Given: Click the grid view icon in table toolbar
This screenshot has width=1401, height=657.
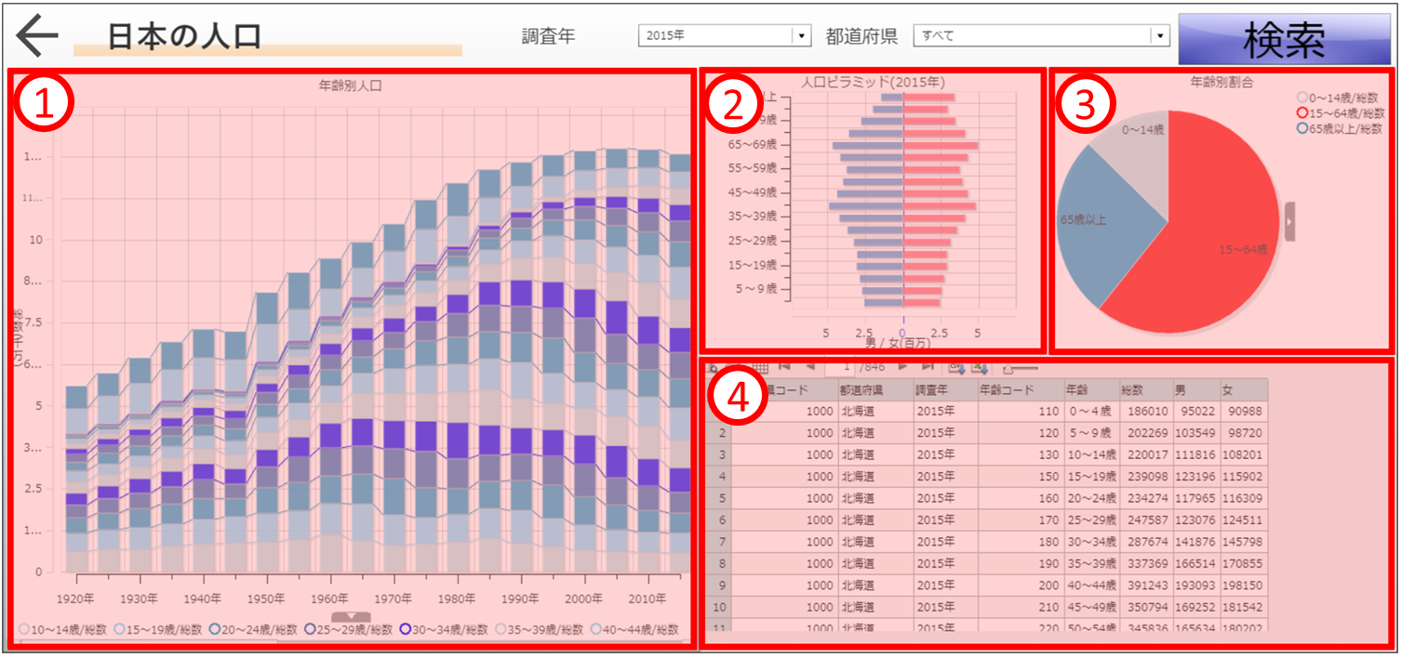Looking at the screenshot, I should pyautogui.click(x=760, y=368).
